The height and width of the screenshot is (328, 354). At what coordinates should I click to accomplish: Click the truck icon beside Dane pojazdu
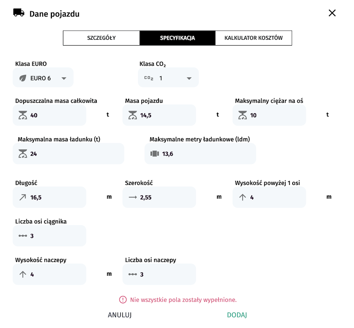click(18, 13)
